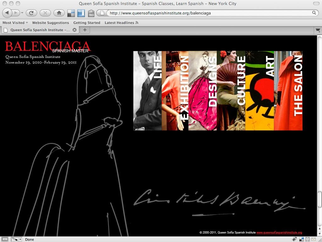Click the 'Done' status text
The width and height of the screenshot is (322, 242).
point(29,239)
